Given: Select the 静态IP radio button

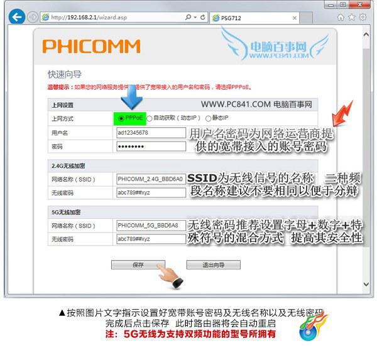Looking at the screenshot, I should pyautogui.click(x=208, y=118).
